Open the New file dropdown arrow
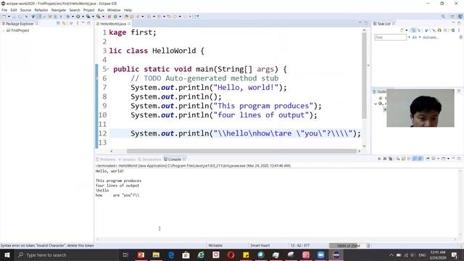 (9, 17)
